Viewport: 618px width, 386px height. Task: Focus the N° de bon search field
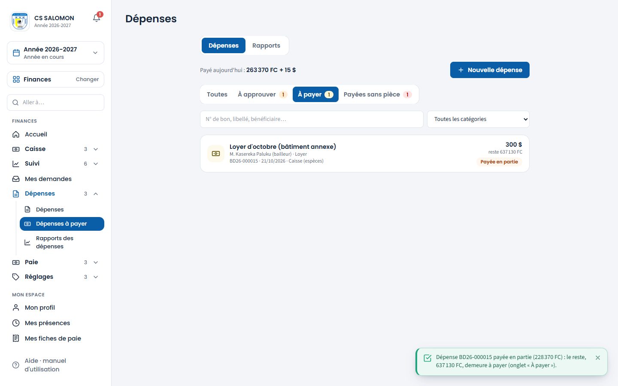(x=312, y=119)
